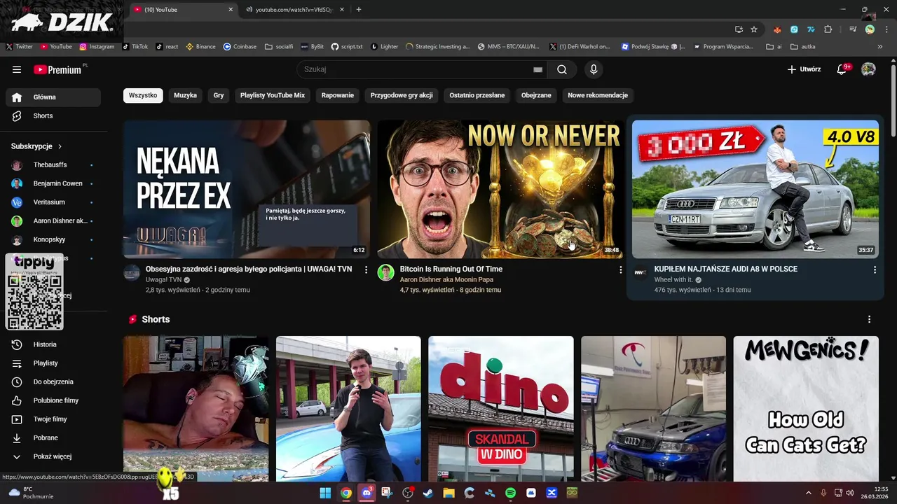
Task: Open Do obejrzenia watch later list
Action: click(x=53, y=381)
